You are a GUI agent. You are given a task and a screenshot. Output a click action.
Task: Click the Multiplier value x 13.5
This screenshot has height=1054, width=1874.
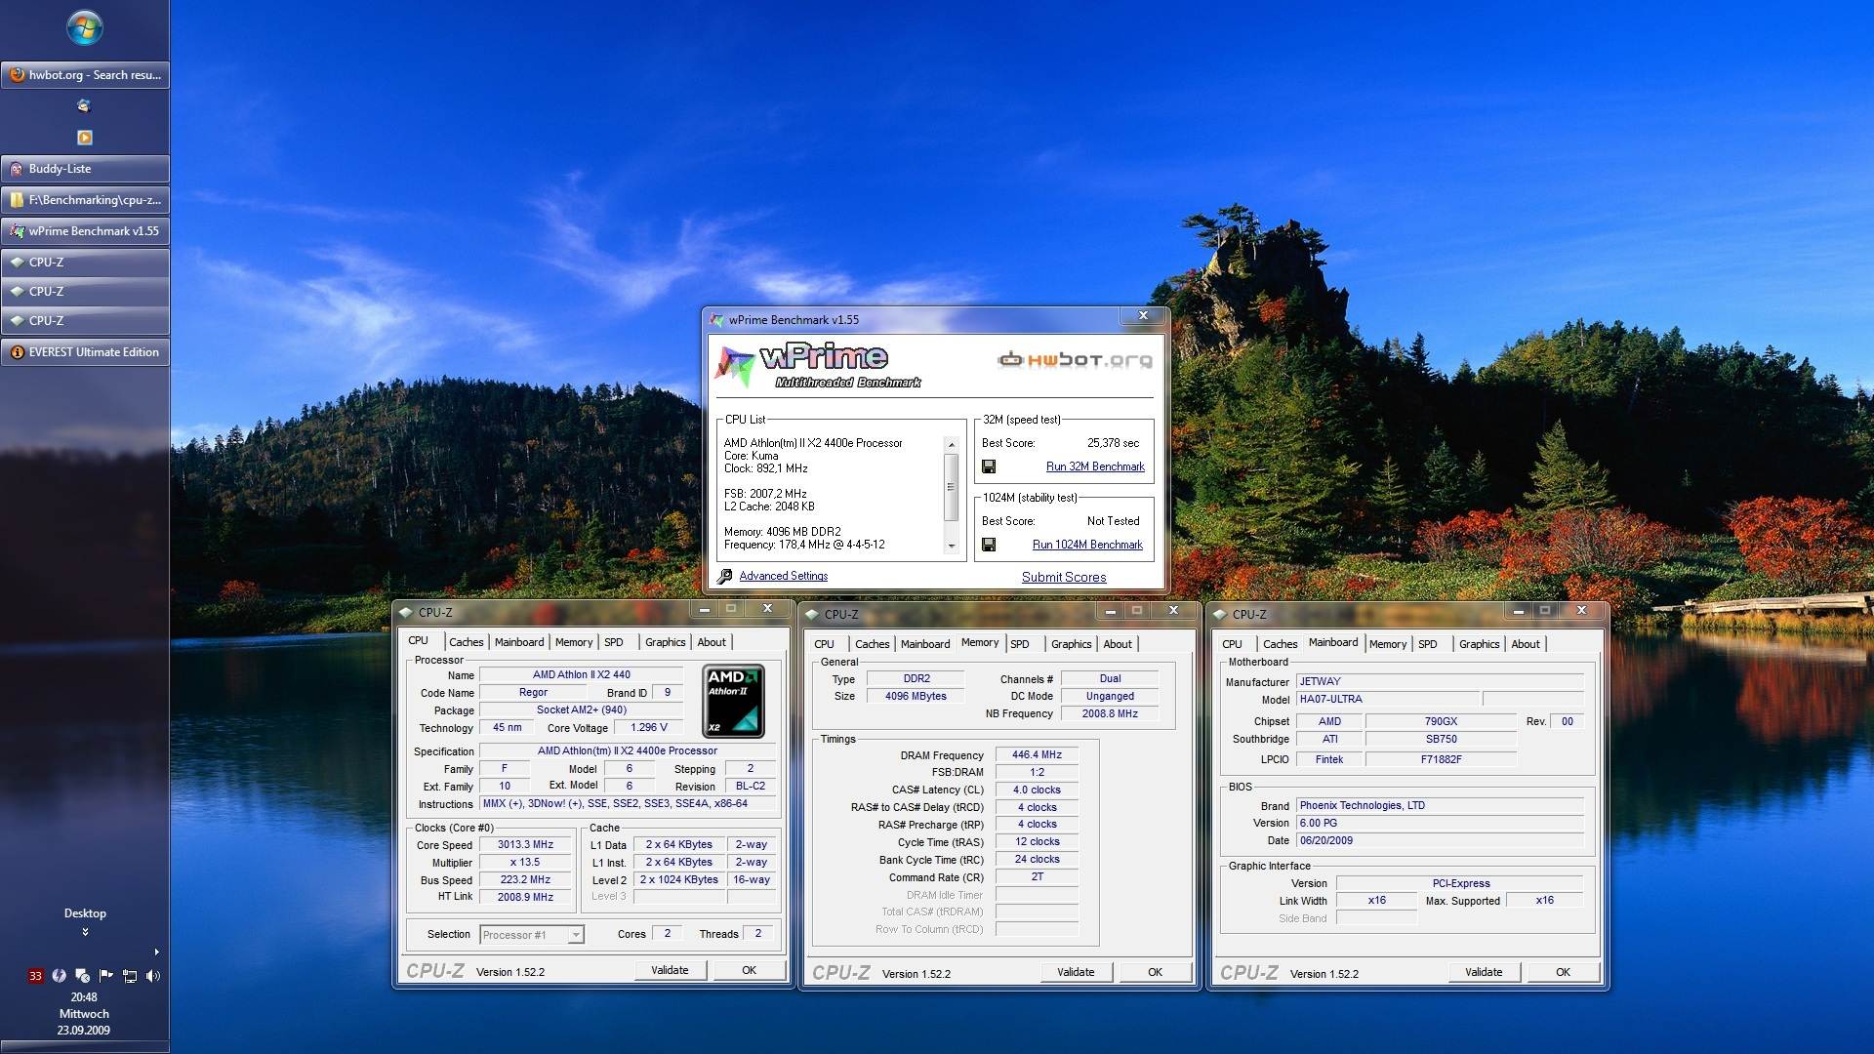coord(525,863)
